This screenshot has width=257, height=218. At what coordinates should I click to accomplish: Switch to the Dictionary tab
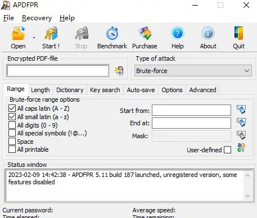coord(70,90)
